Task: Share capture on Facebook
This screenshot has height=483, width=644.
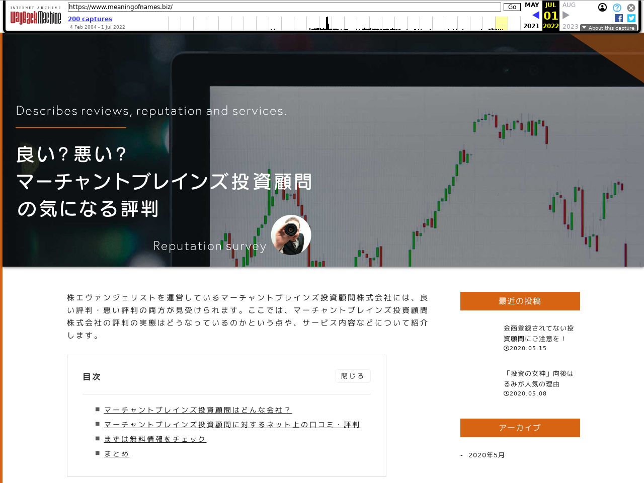Action: [619, 18]
